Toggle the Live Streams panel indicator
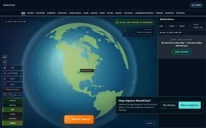 point(21,73)
